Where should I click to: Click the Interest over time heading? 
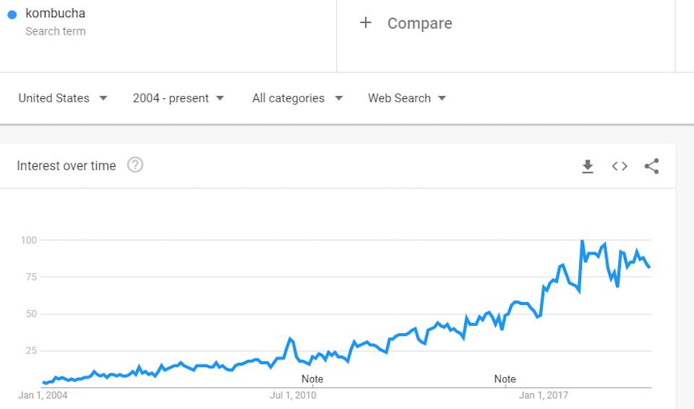coord(67,165)
